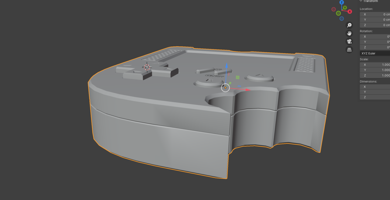The height and width of the screenshot is (200, 390).
Task: Click the blue Z move arrow on object gizmo
Action: pyautogui.click(x=226, y=66)
